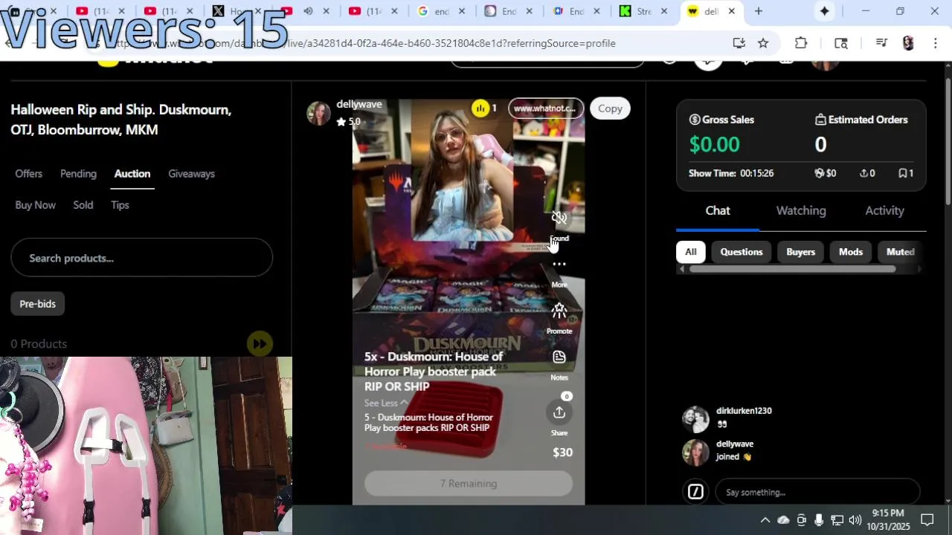The image size is (952, 535).
Task: Click the www.whatnot.c... link pill
Action: [545, 108]
